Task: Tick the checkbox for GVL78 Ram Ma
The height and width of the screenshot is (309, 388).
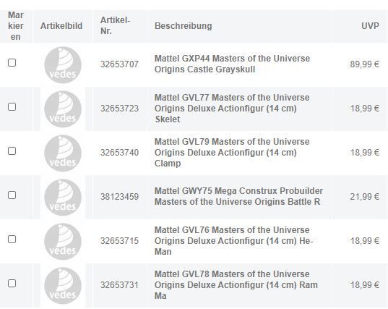Action: click(12, 283)
